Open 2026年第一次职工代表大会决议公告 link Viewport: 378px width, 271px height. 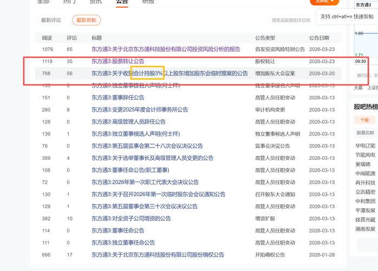pyautogui.click(x=145, y=182)
